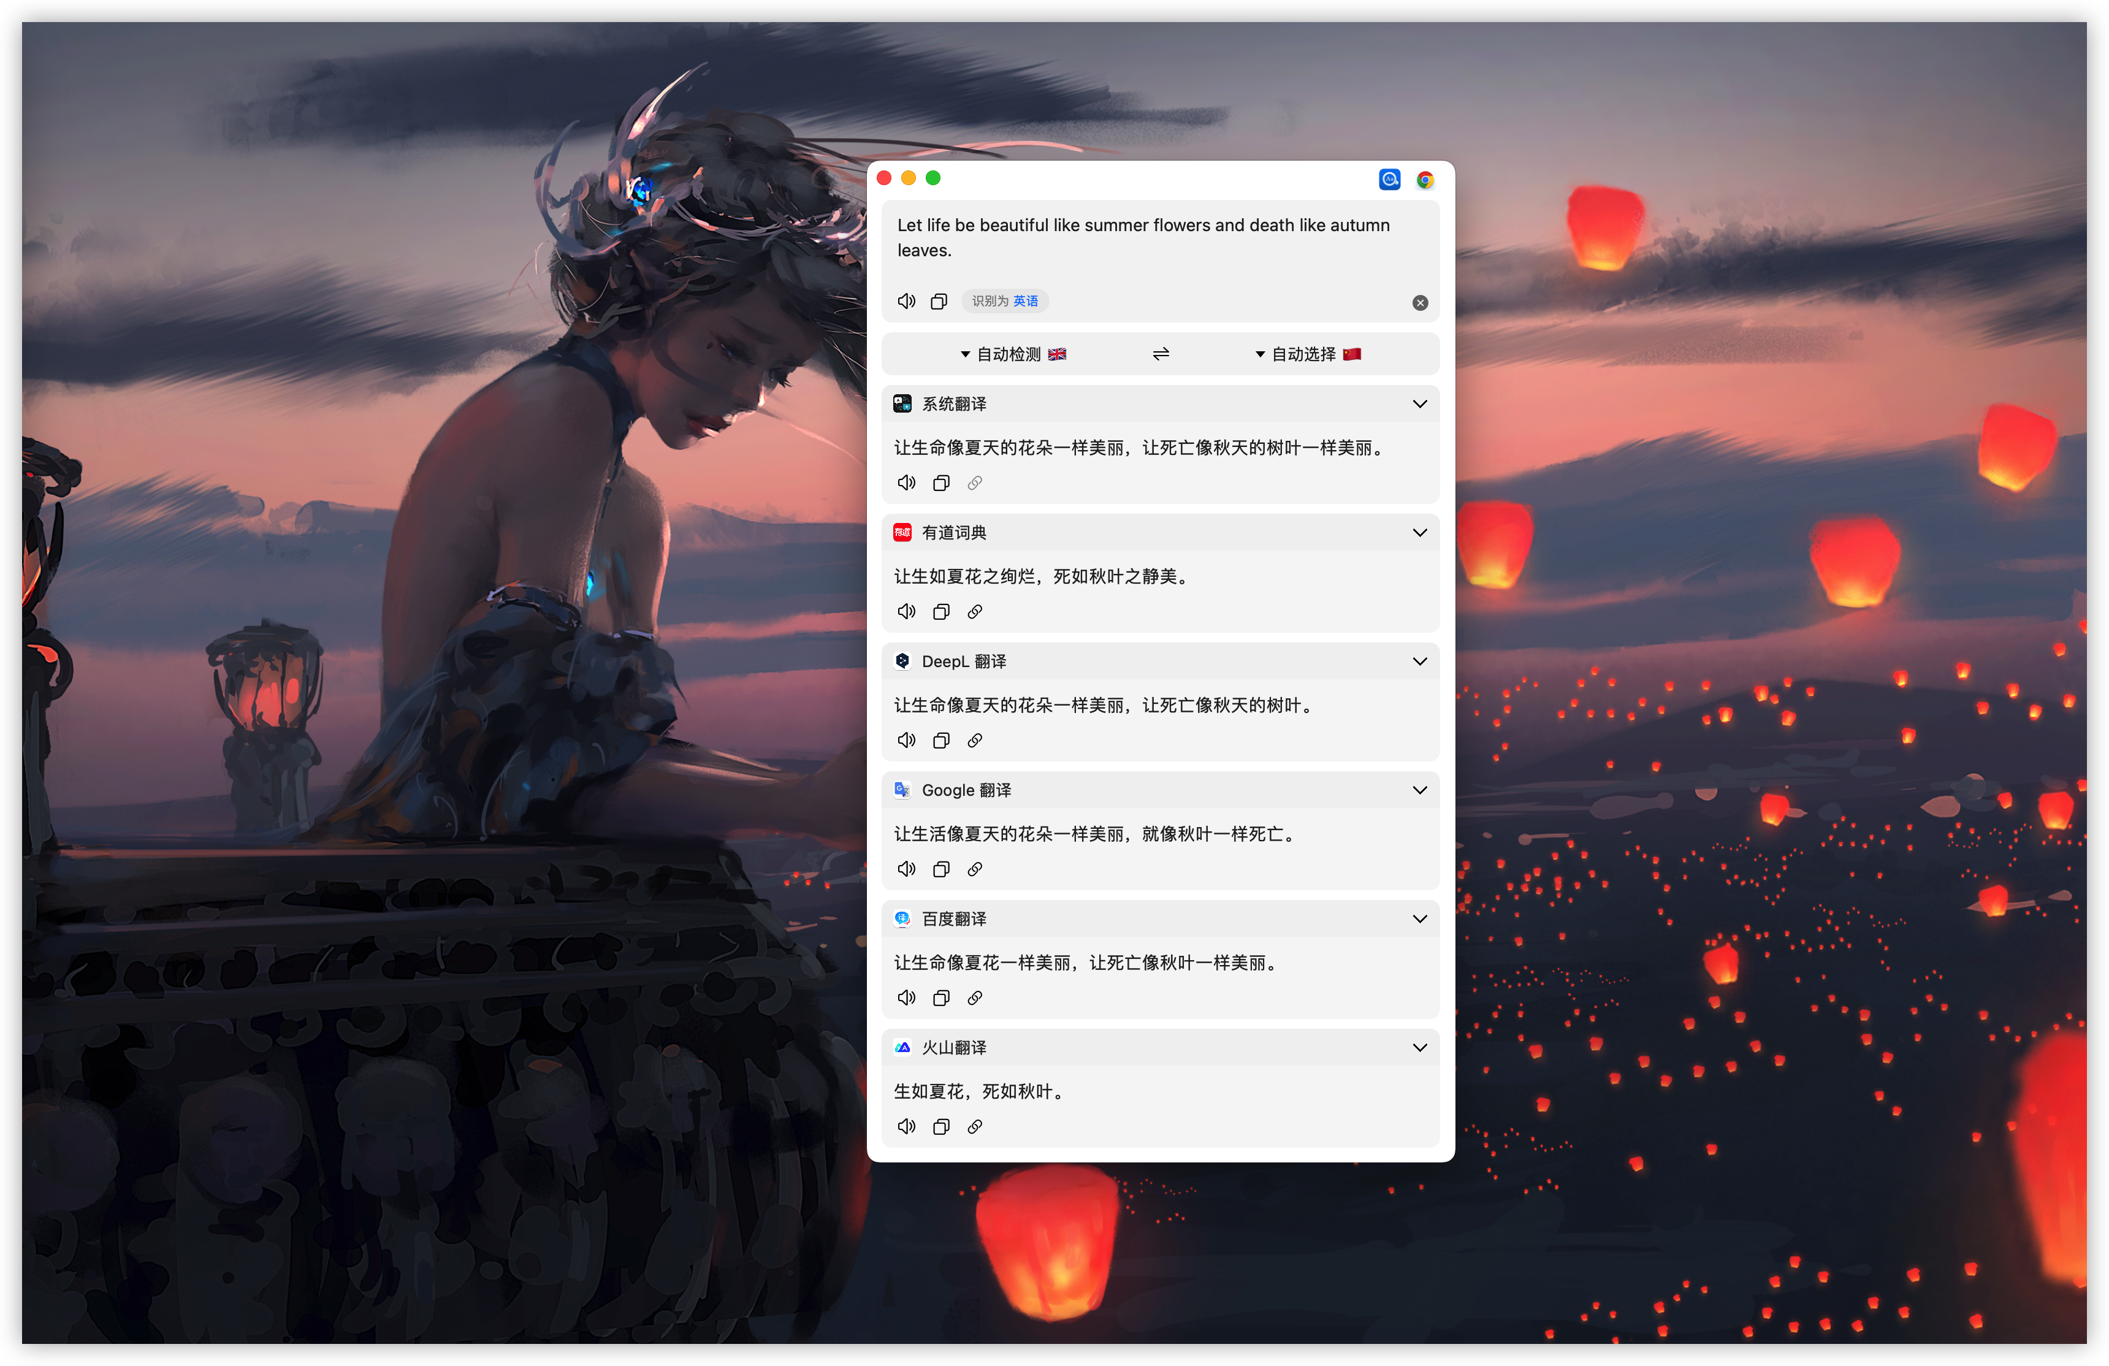2109x1366 pixels.
Task: Open the 自动检测 source language dropdown
Action: click(x=1013, y=354)
